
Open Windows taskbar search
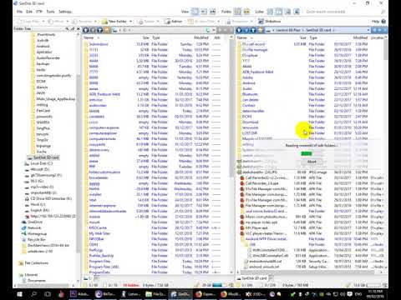tap(34, 294)
